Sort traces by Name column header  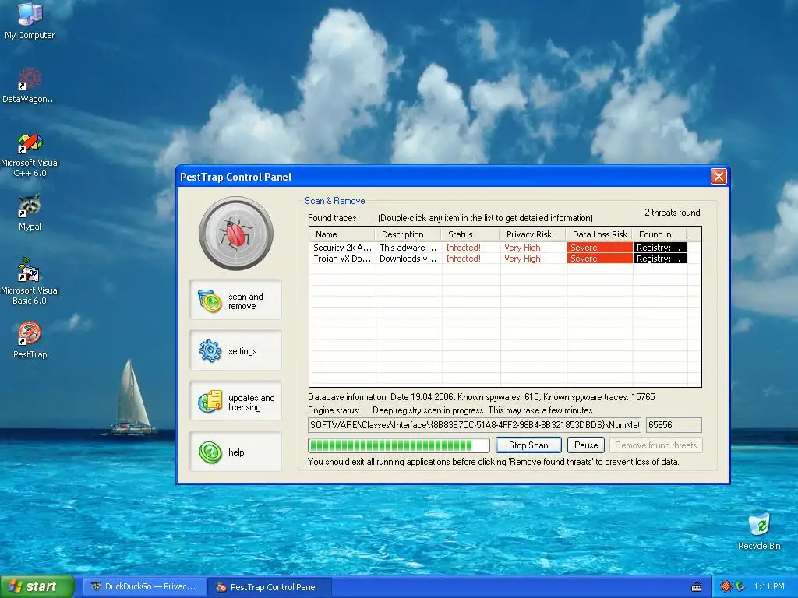pos(342,234)
